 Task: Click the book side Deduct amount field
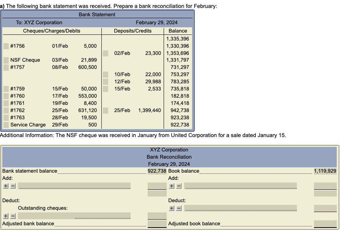pyautogui.click(x=325, y=208)
